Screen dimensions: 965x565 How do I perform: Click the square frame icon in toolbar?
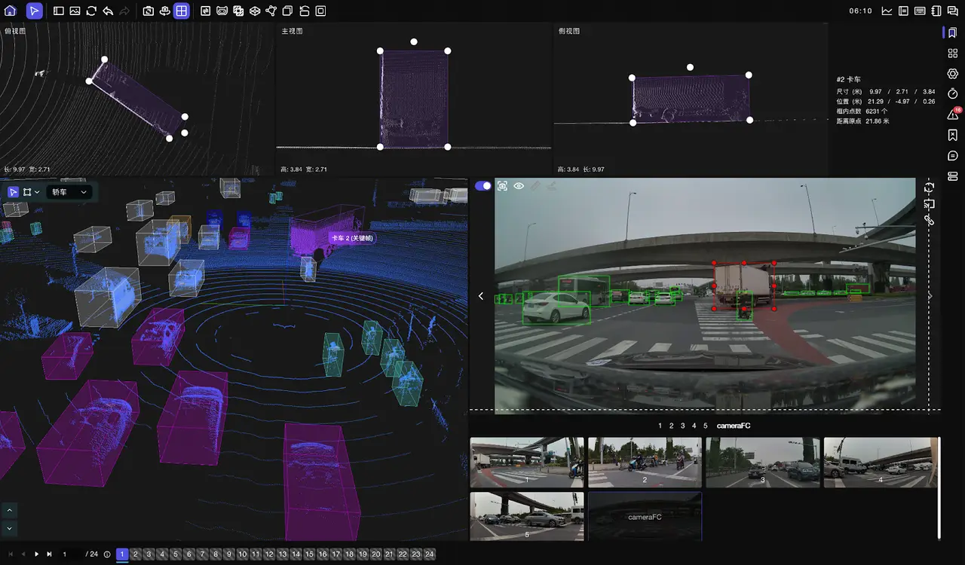320,11
